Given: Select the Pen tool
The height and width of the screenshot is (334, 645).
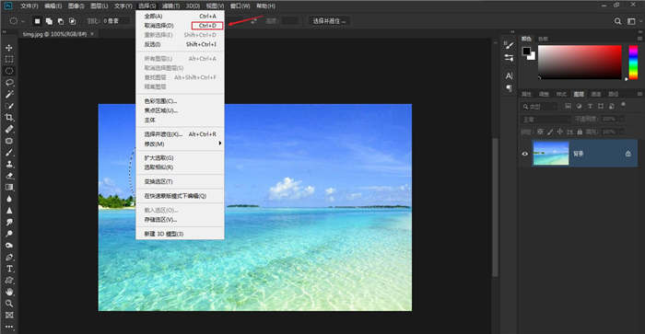Looking at the screenshot, I should (x=9, y=258).
